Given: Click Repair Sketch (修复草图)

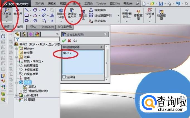Looking at the screenshot, I should 138,15.
